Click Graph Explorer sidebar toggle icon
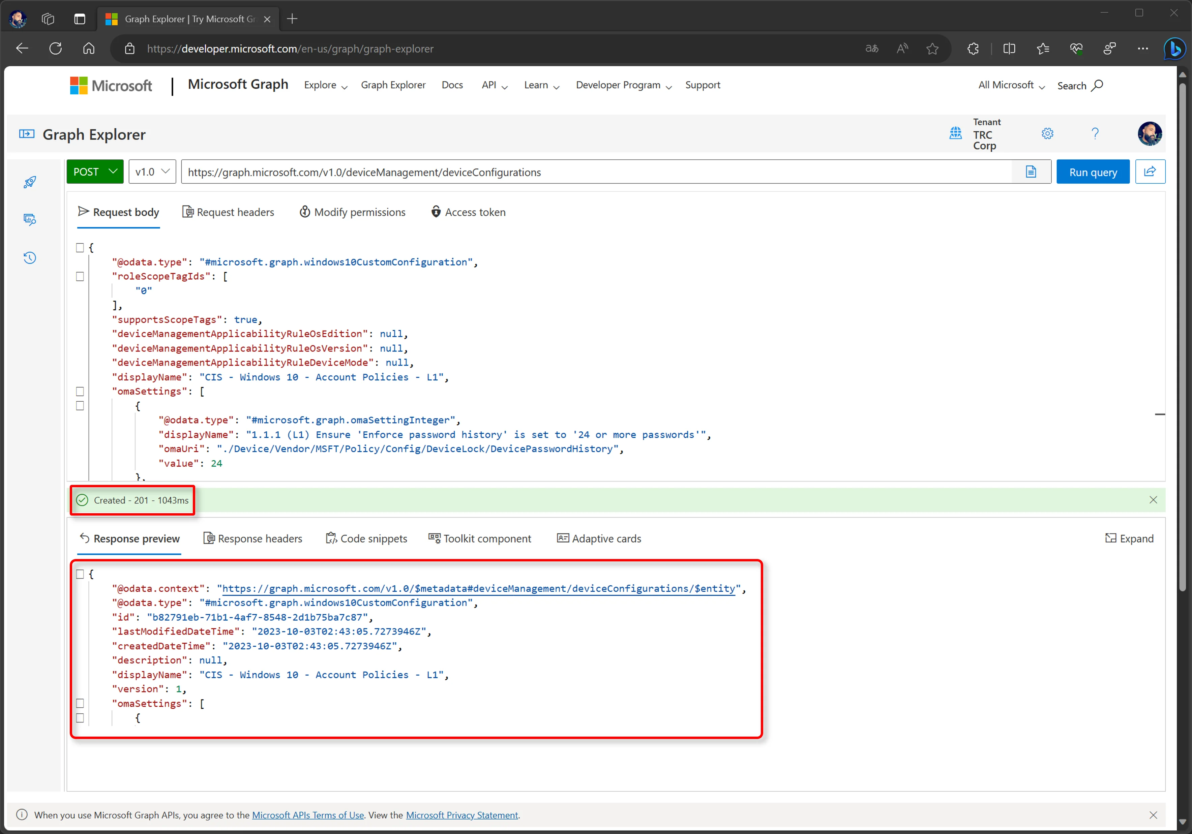1192x834 pixels. pos(27,134)
